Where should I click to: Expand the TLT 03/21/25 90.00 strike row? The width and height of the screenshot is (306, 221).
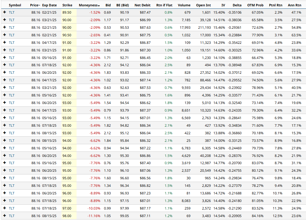[x=5, y=20]
